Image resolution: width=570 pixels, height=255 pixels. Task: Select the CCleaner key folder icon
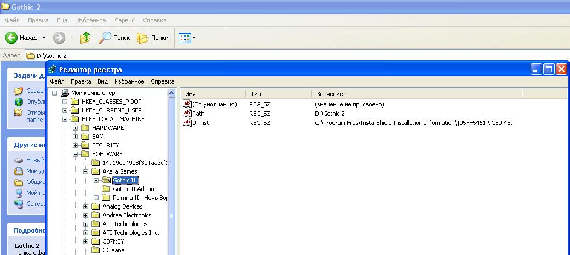(96, 250)
